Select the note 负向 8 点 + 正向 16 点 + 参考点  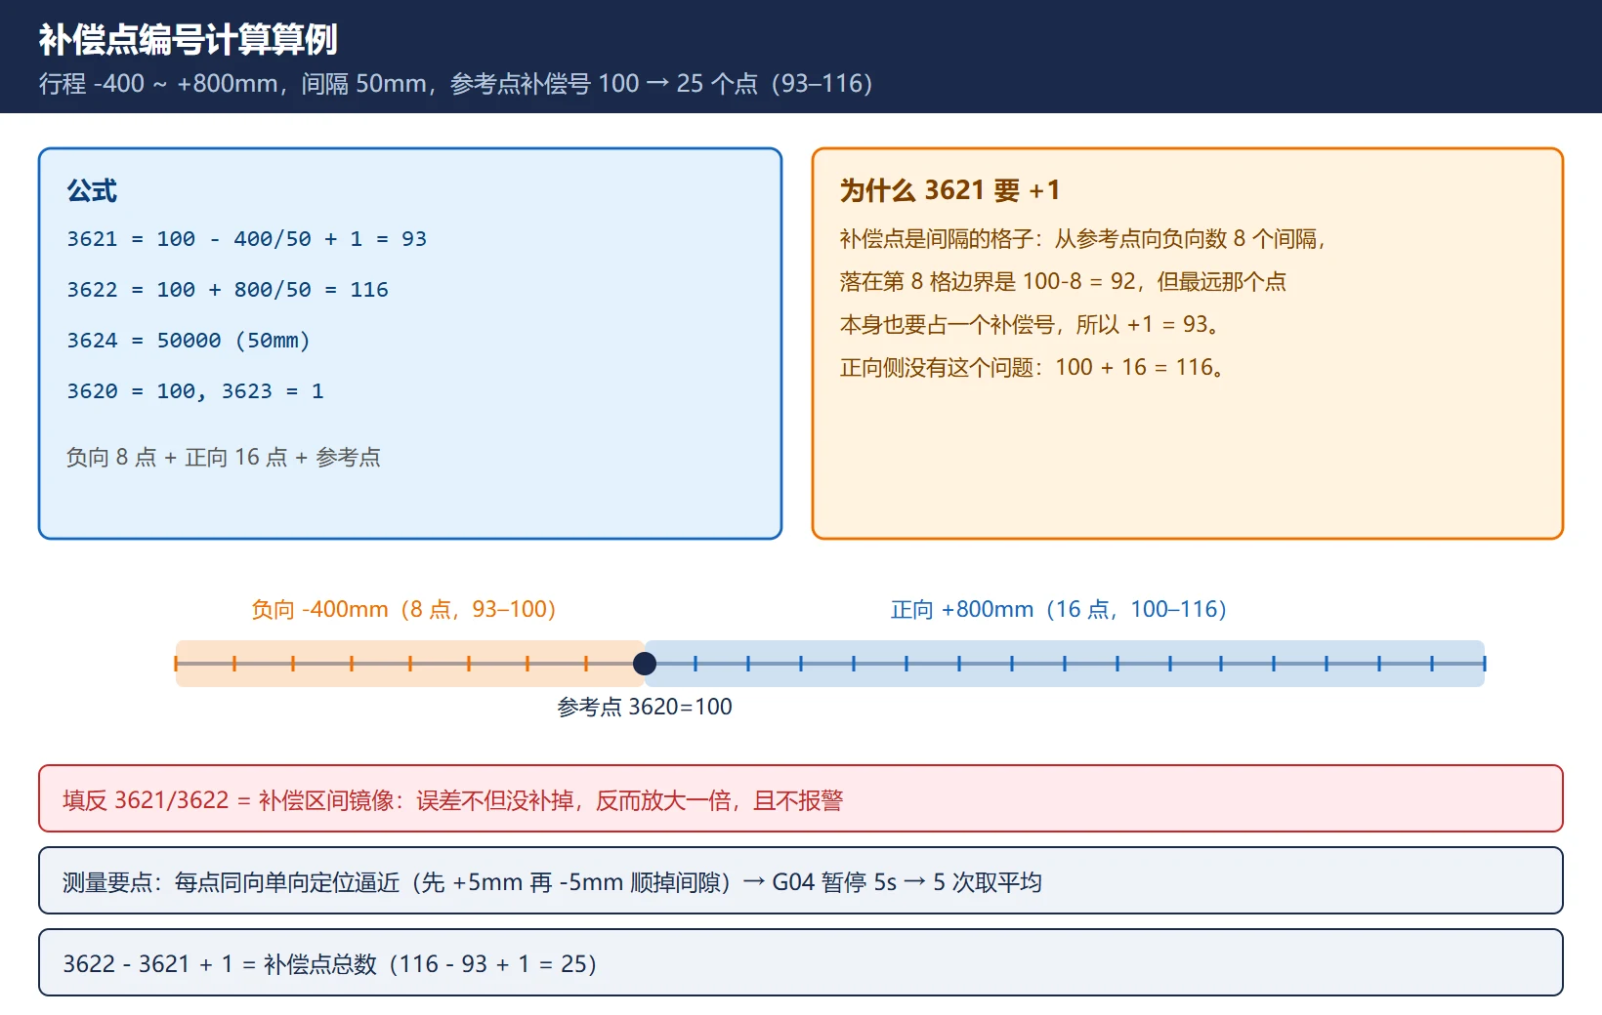pyautogui.click(x=224, y=457)
